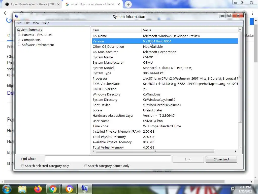258x194 pixels.
Task: Click the Chrome page horizontal scrollbar thumb
Action: click(x=114, y=182)
